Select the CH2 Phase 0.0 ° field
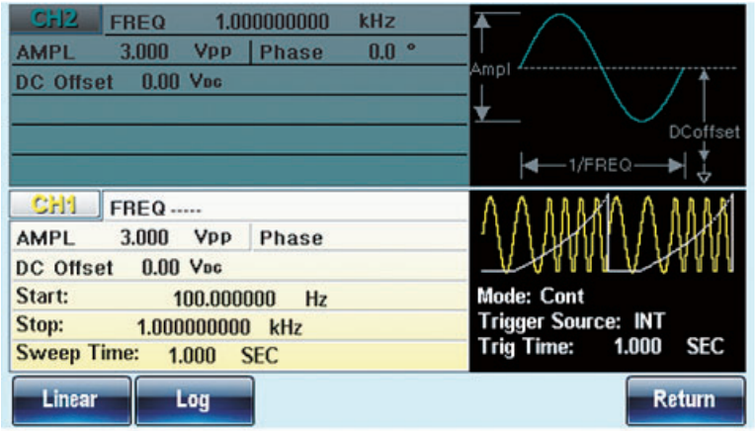The width and height of the screenshot is (755, 431). [x=359, y=51]
